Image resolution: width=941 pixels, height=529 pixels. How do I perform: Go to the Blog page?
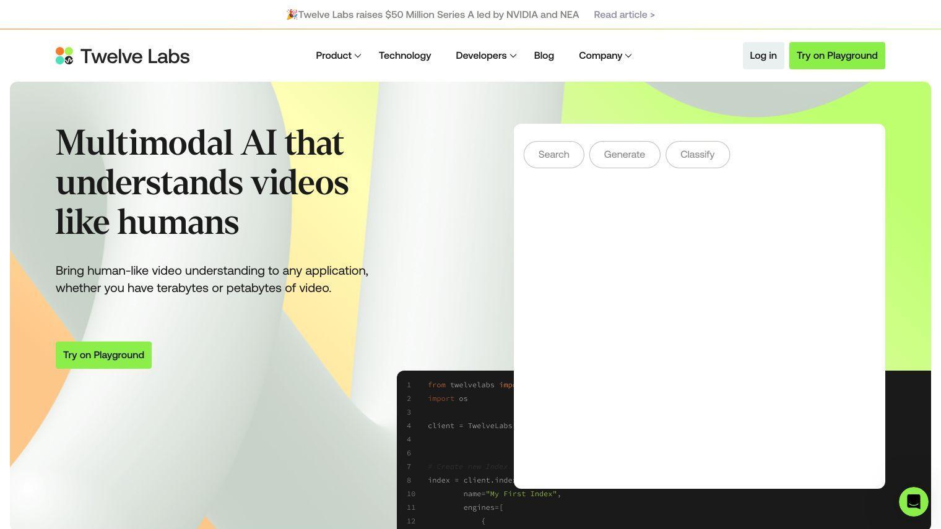544,56
